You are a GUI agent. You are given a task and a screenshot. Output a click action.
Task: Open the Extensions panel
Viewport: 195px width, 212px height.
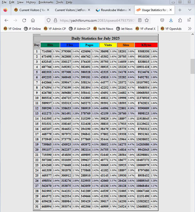tap(180, 20)
